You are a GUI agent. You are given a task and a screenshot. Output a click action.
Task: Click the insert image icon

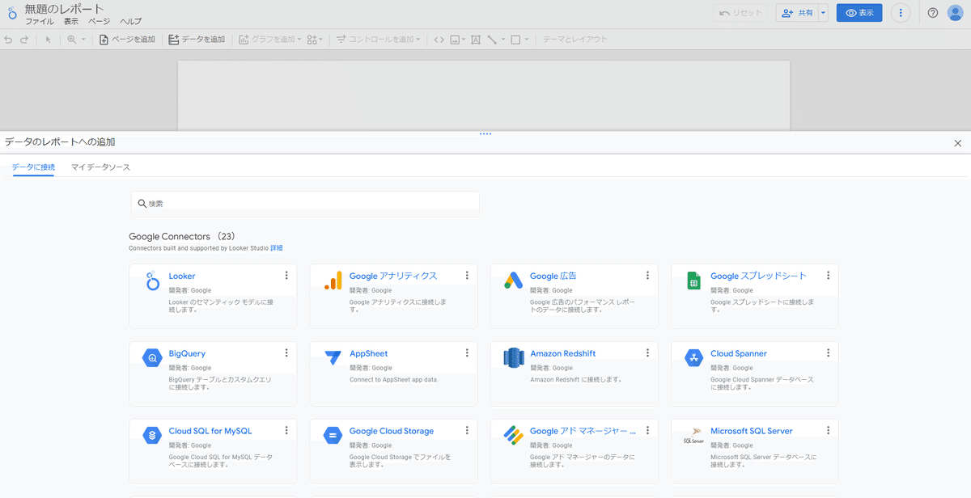coord(456,40)
